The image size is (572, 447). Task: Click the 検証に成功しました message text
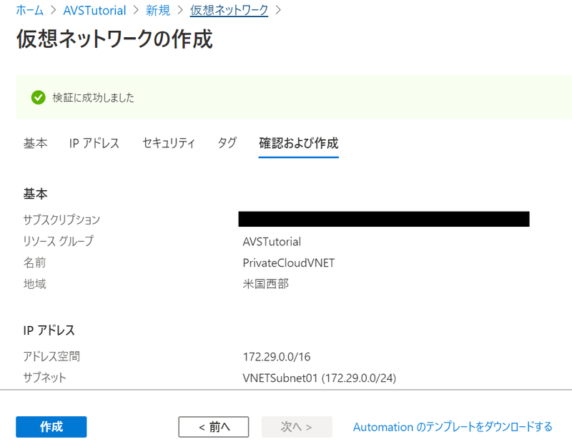click(x=93, y=97)
